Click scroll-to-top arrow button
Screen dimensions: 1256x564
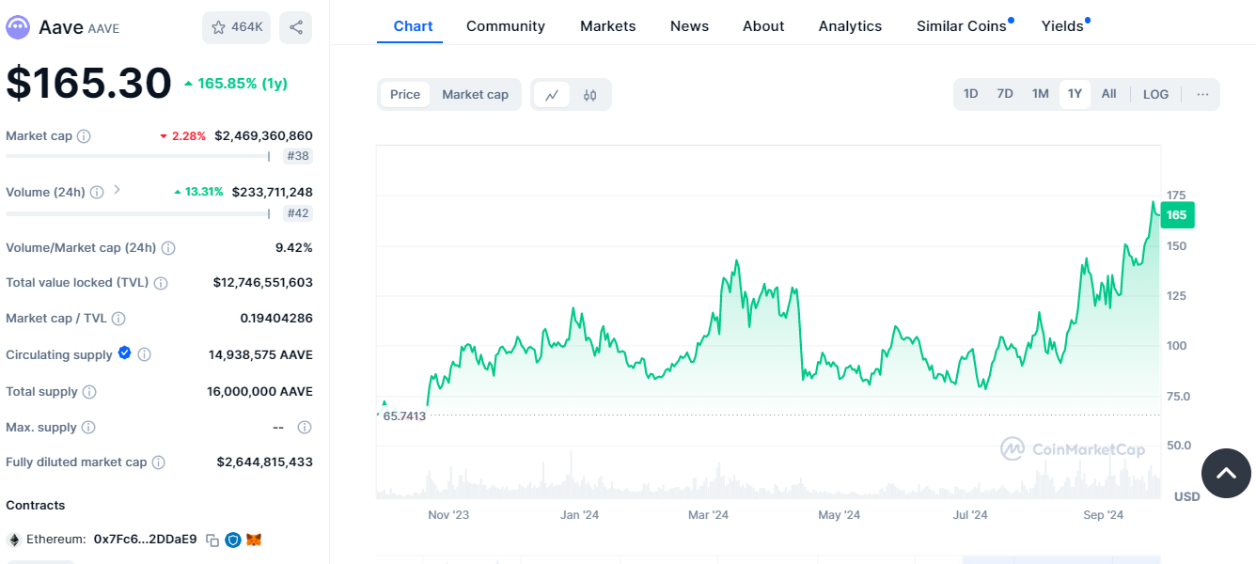pyautogui.click(x=1226, y=473)
